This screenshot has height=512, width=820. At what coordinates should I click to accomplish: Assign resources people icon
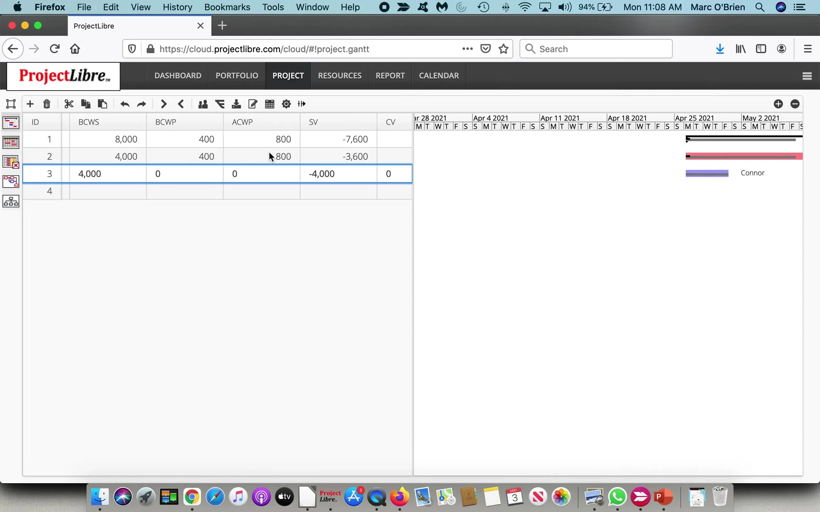[x=203, y=104]
